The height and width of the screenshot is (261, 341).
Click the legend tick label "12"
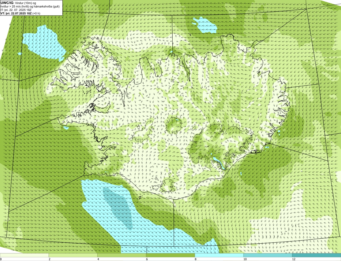(x=293, y=259)
